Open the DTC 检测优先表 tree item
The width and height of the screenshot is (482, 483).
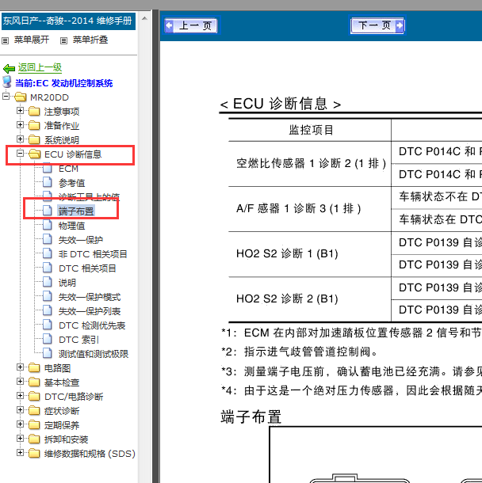click(92, 325)
